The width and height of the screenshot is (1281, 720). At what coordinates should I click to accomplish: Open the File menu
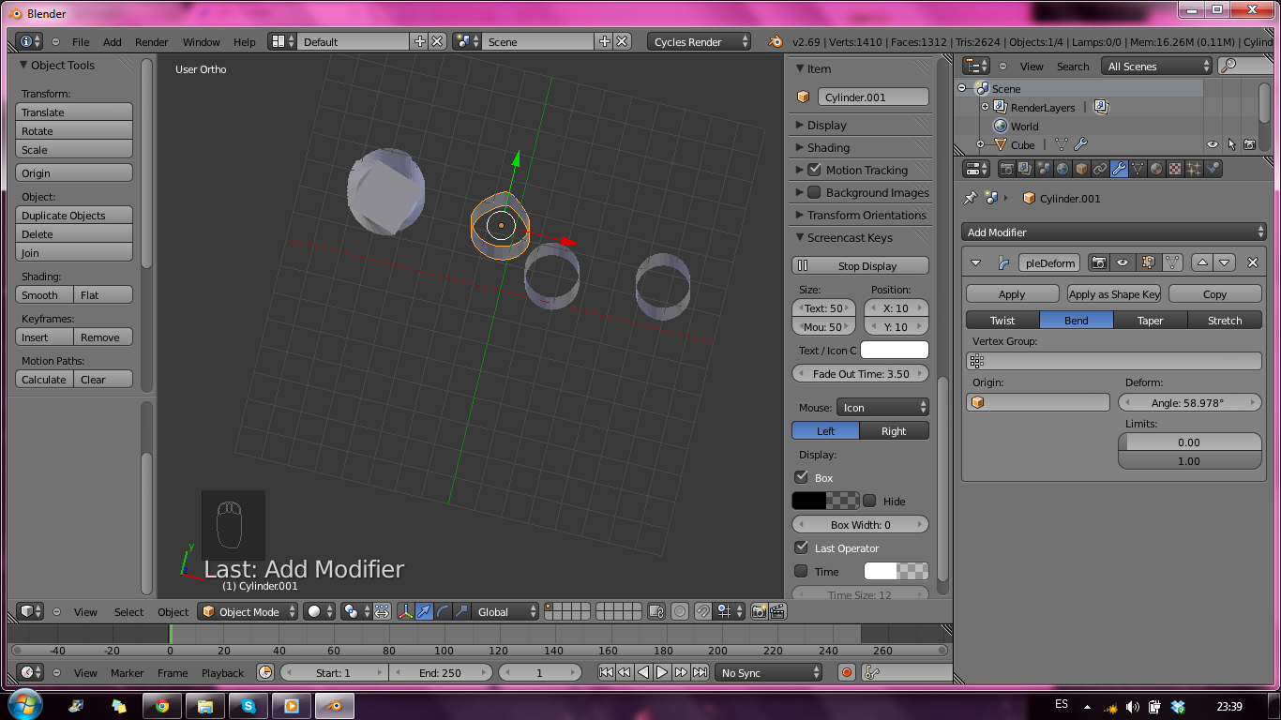pyautogui.click(x=81, y=41)
